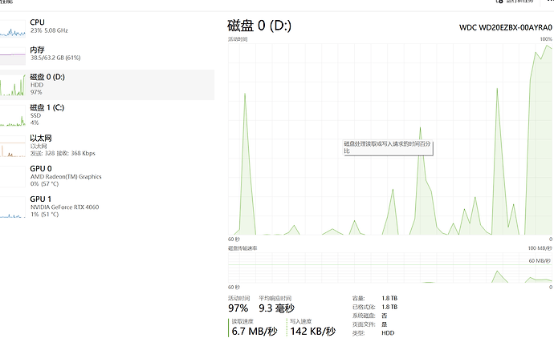
Task: Select 磁盘 0 (D:) HDD in sidebar
Action: pos(107,85)
